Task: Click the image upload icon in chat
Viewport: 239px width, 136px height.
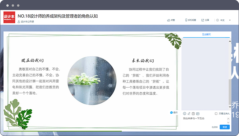Action: (x=198, y=114)
